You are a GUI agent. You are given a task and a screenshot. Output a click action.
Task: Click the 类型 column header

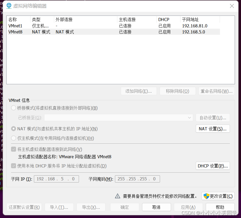pos(42,19)
